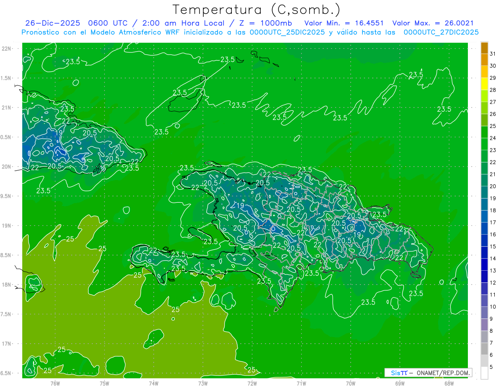Click the "73W" longitude axis label
The image size is (504, 389).
click(203, 384)
